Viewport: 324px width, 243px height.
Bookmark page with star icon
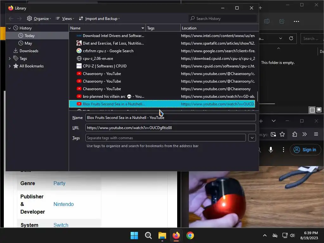(282, 134)
